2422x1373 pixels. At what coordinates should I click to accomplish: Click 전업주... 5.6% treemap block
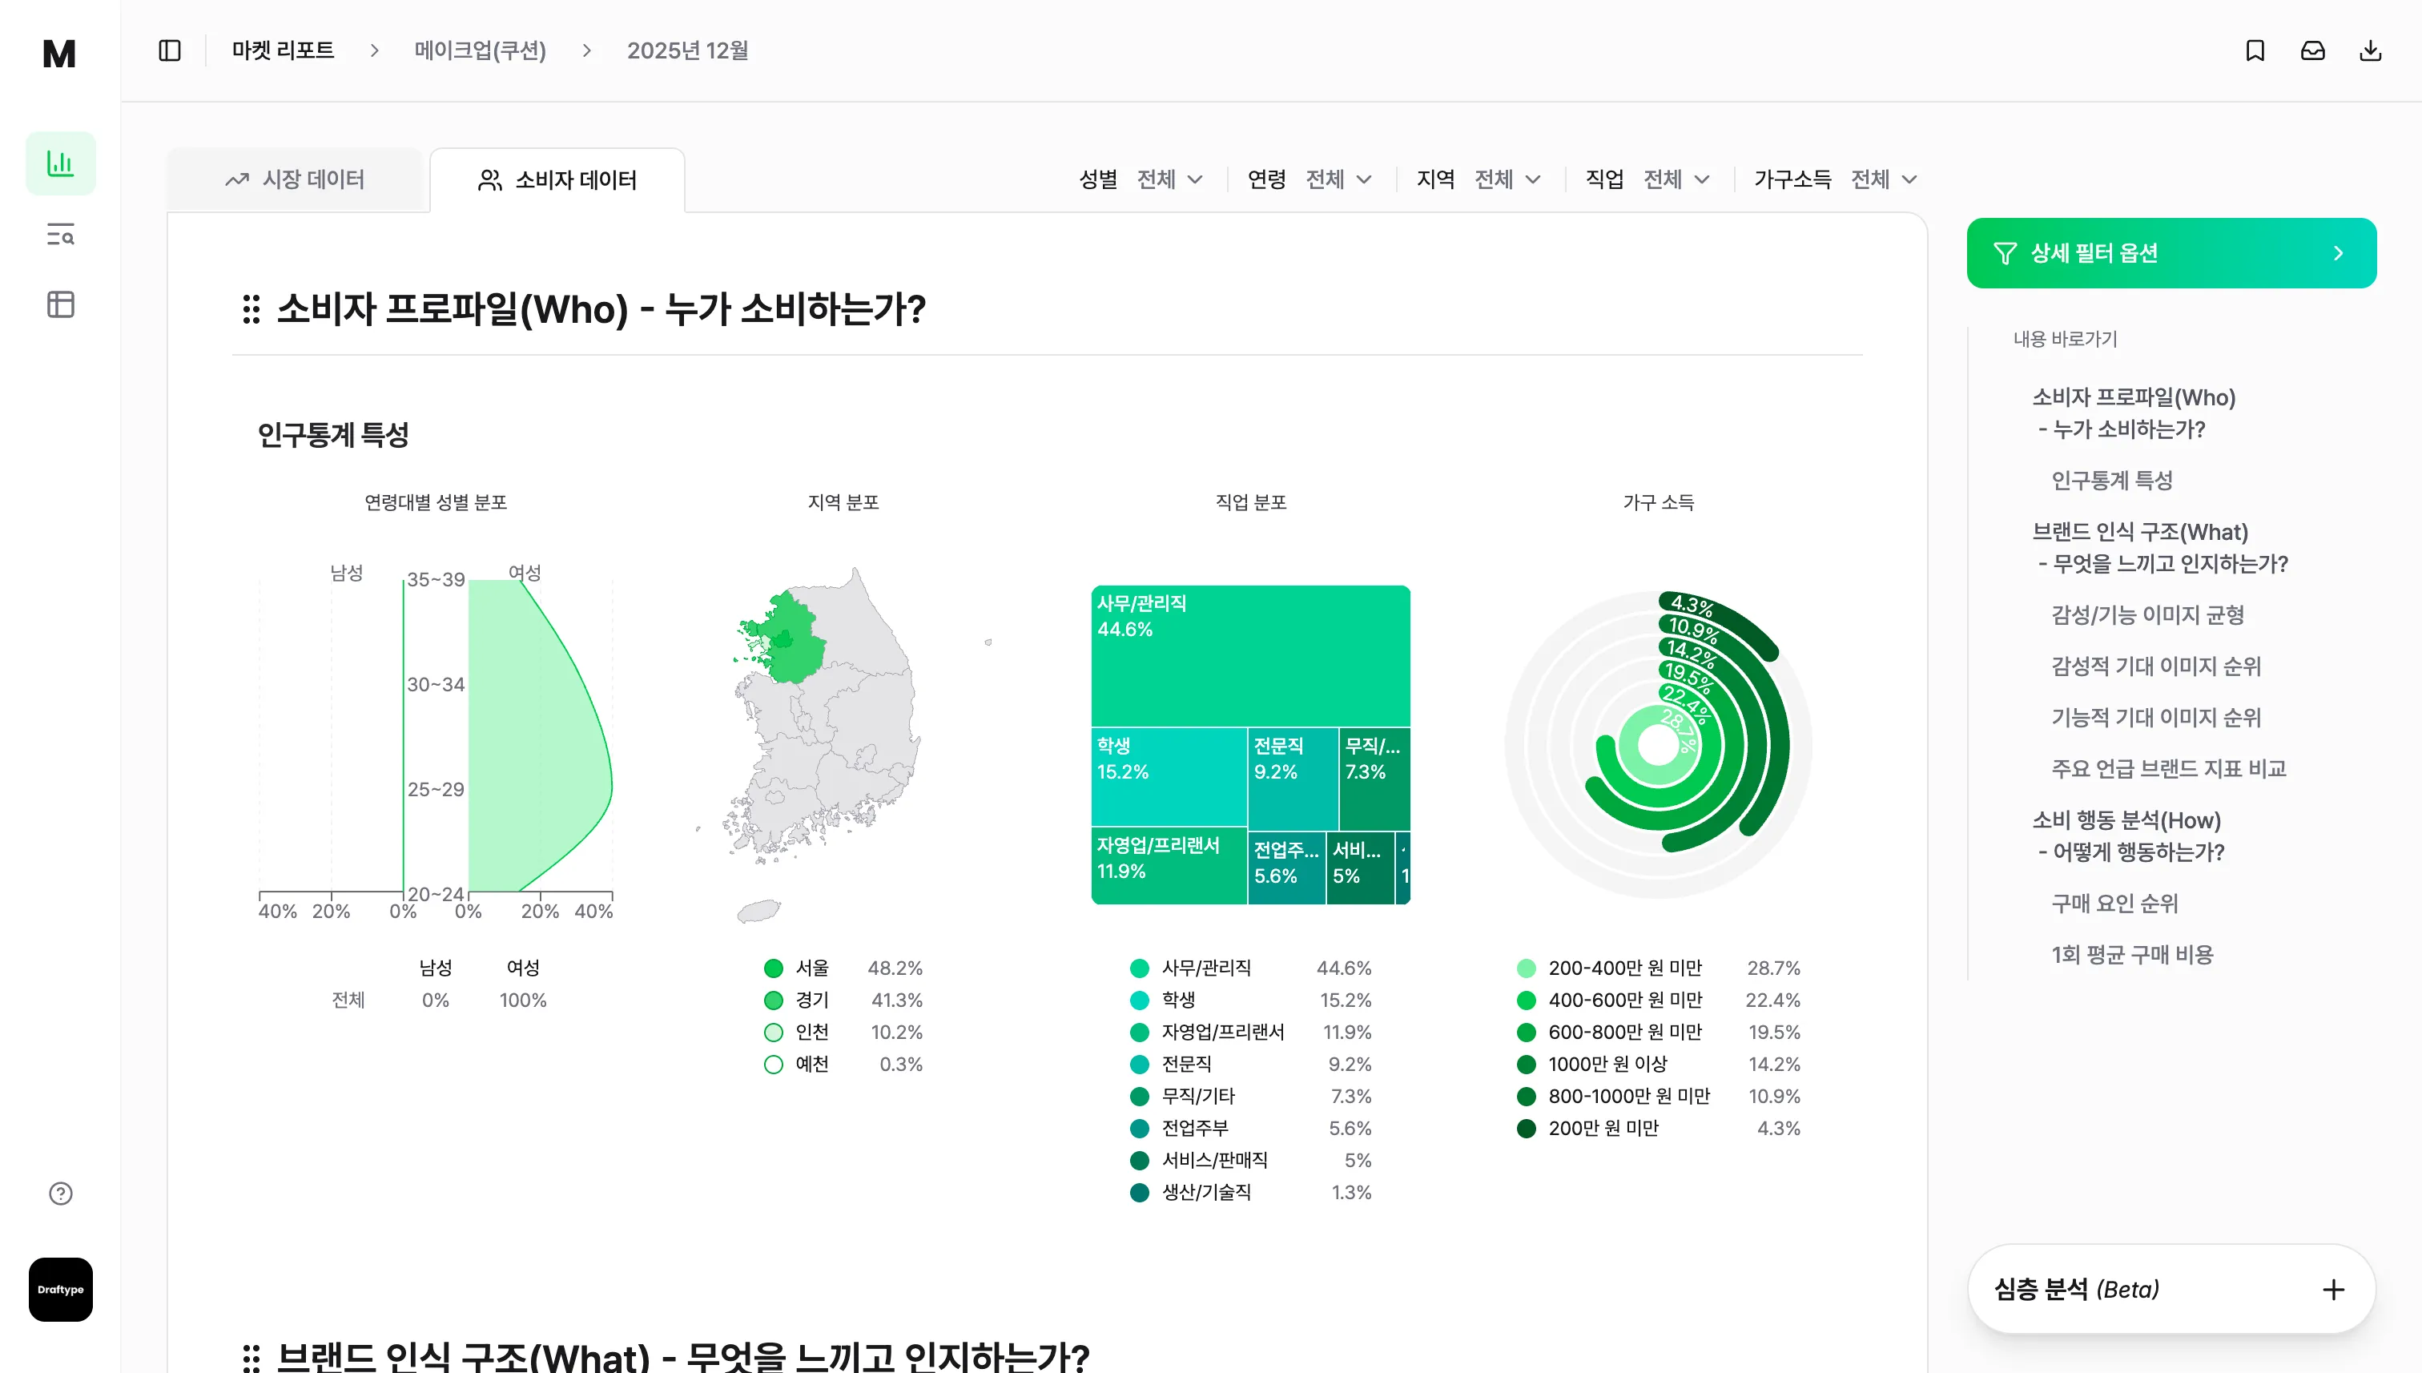coord(1286,868)
